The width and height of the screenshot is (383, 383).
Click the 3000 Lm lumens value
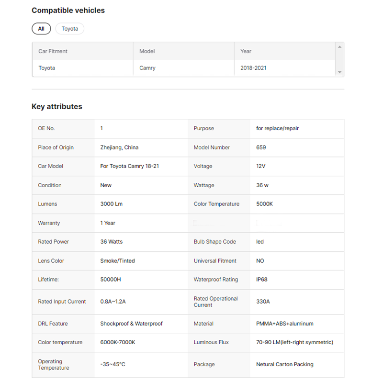click(x=112, y=204)
